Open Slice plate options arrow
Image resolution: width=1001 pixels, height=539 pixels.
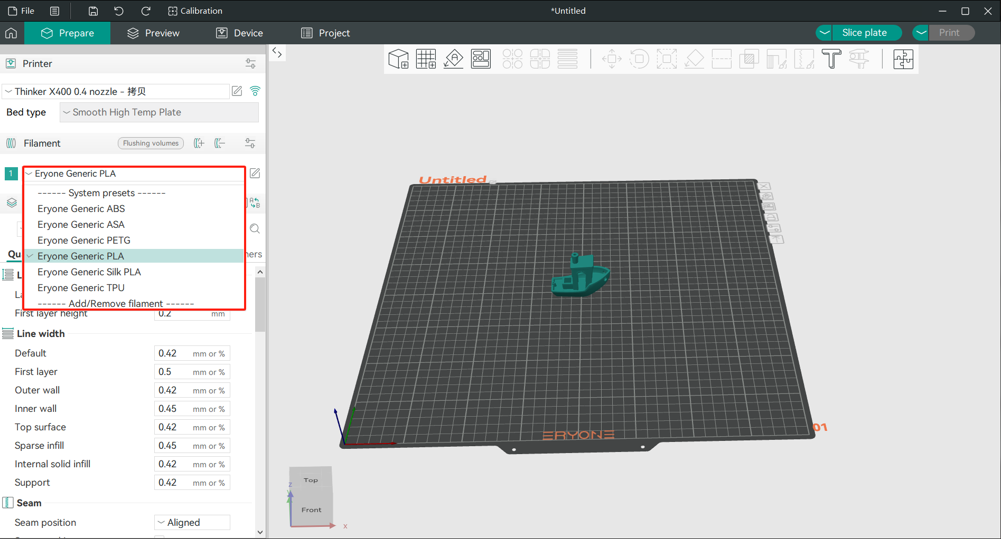pos(824,33)
